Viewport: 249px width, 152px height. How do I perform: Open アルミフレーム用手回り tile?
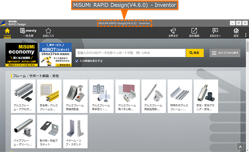click(x=102, y=96)
